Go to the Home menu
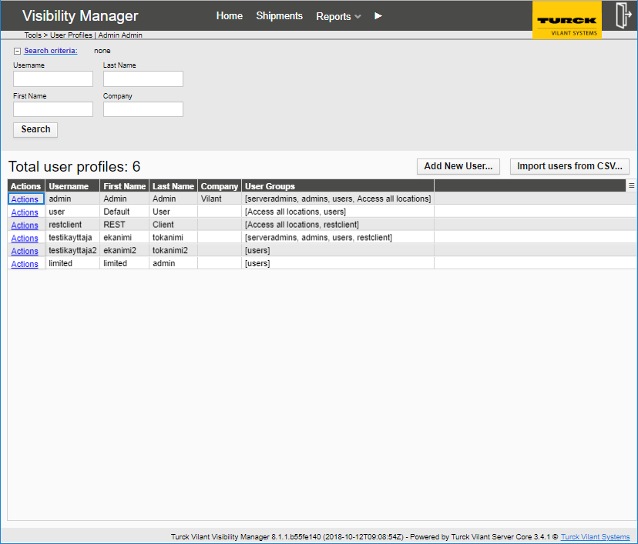Viewport: 638px width, 544px height. pyautogui.click(x=230, y=16)
